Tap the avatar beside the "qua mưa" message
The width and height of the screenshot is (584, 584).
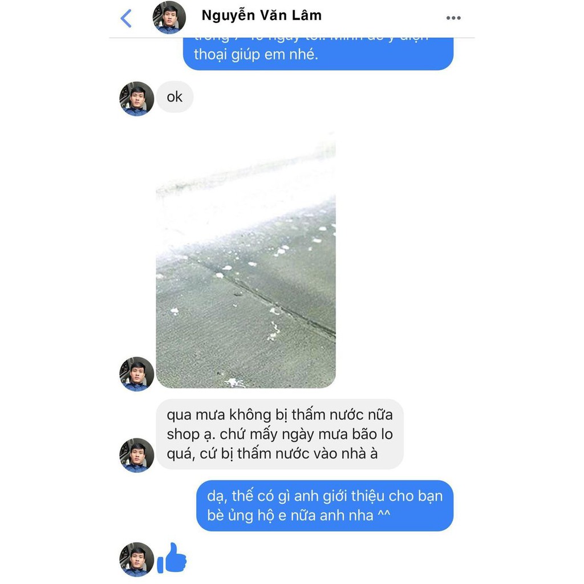tap(136, 455)
